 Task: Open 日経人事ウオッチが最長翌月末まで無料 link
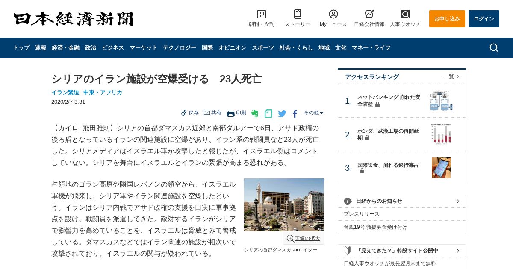(390, 263)
